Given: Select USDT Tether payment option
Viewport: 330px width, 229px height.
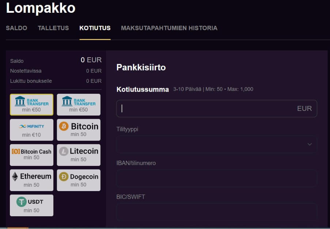Looking at the screenshot, I should click(x=32, y=205).
